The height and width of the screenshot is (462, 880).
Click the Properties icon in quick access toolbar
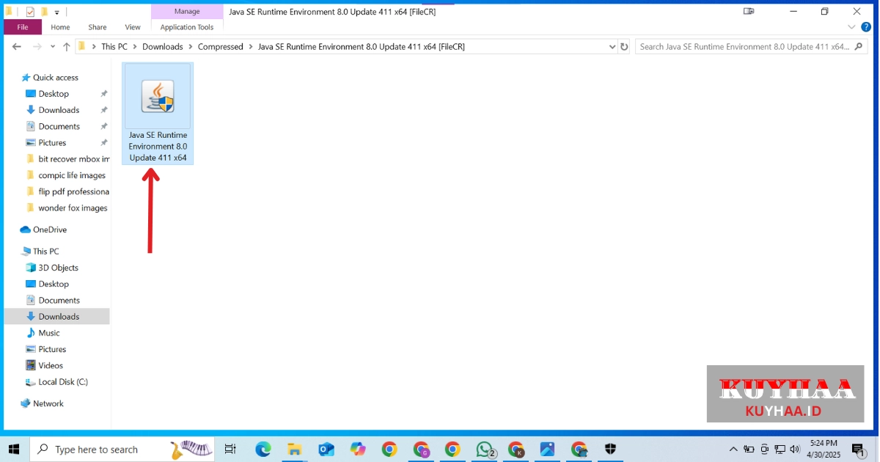tap(29, 10)
